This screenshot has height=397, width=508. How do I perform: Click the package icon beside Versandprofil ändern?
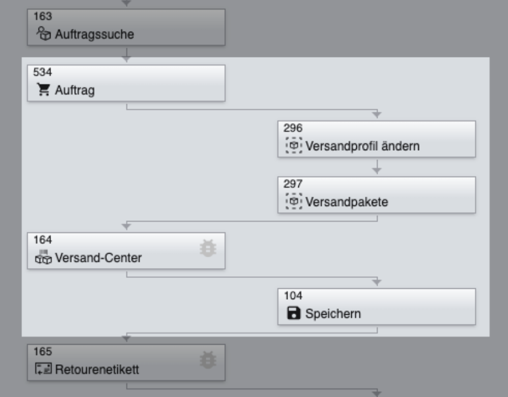(294, 146)
